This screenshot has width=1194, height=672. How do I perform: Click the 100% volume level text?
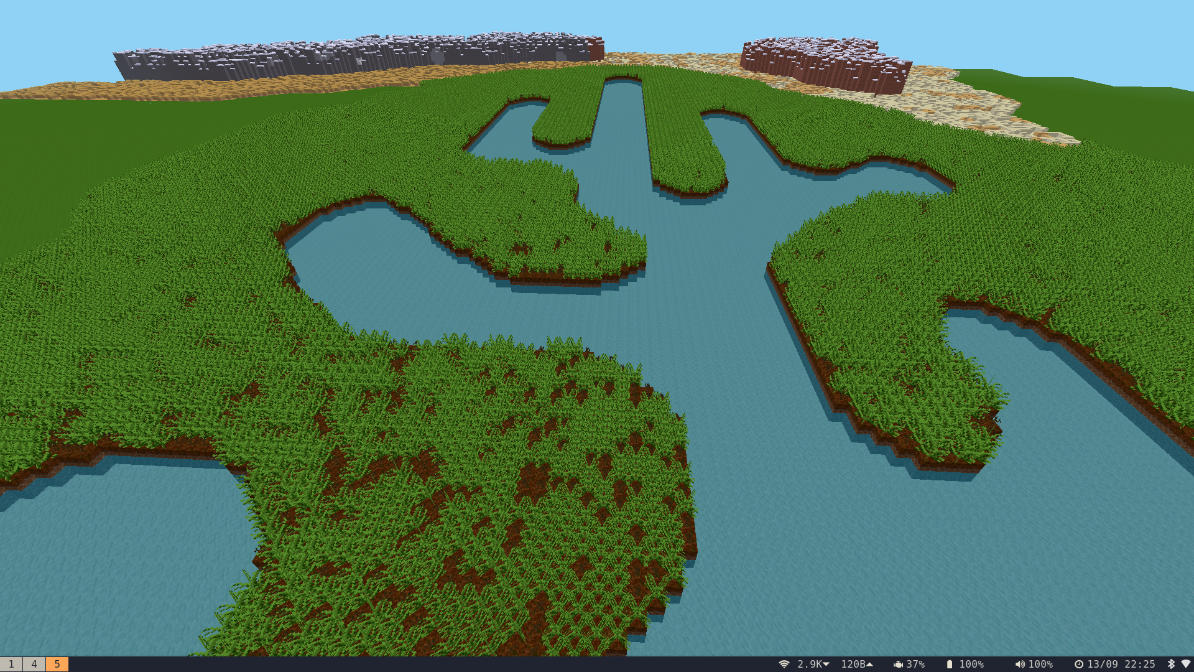click(1040, 664)
